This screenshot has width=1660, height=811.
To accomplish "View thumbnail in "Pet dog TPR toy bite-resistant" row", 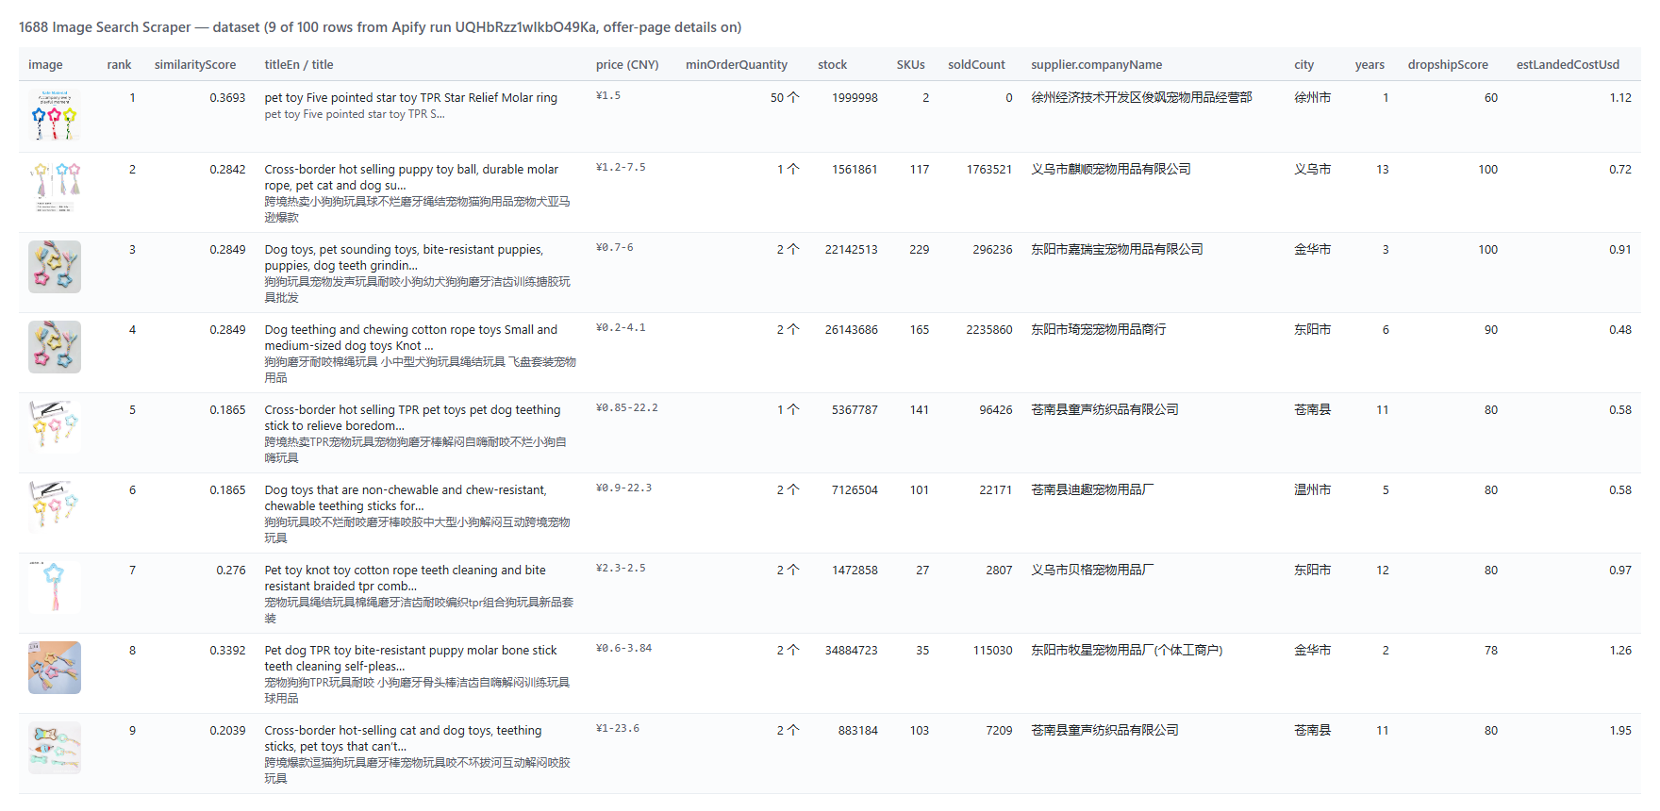I will [x=55, y=668].
